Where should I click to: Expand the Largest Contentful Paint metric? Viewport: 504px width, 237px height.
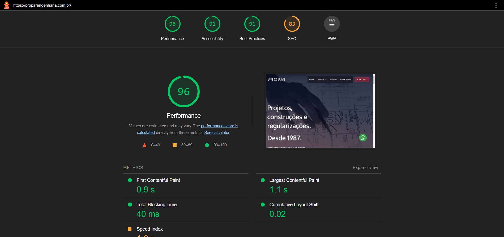pos(294,180)
